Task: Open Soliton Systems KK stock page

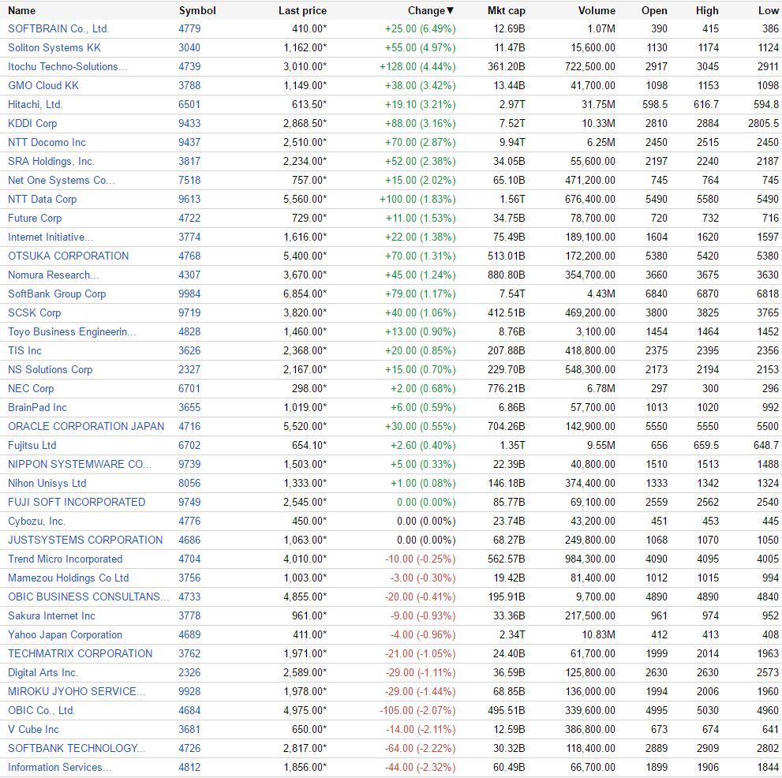Action: (x=54, y=47)
